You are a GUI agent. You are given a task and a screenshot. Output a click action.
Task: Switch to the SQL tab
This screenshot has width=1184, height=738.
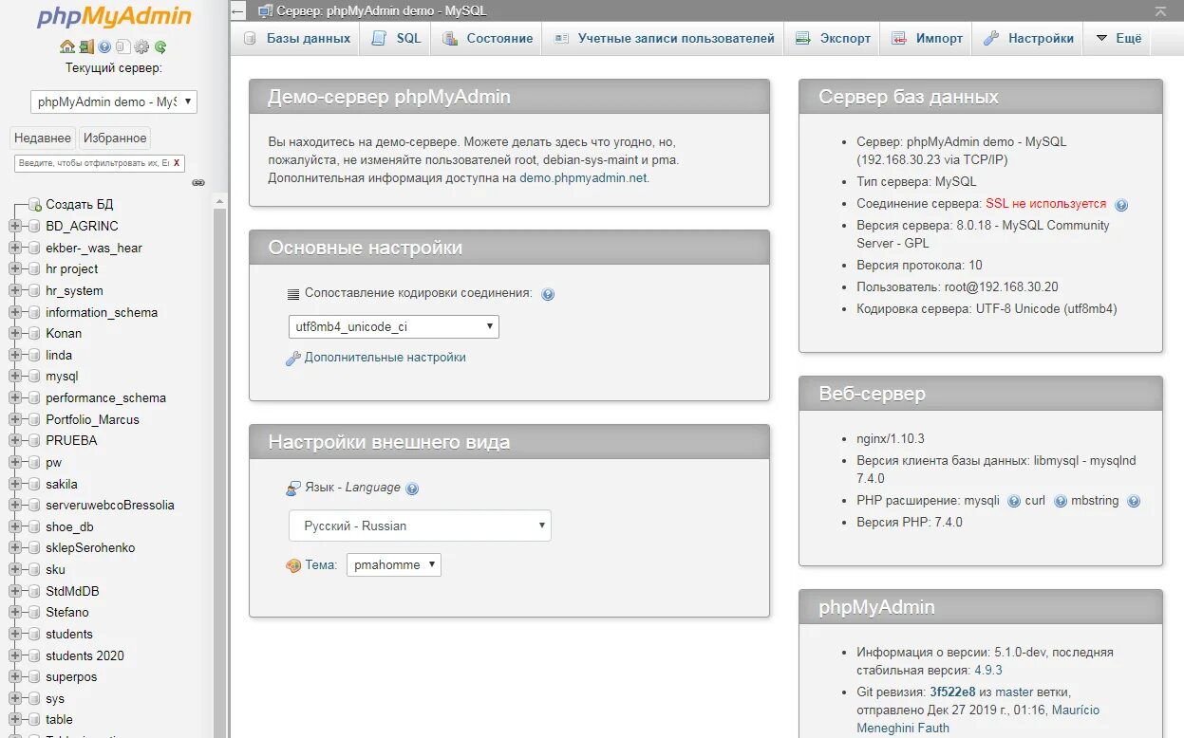point(396,38)
